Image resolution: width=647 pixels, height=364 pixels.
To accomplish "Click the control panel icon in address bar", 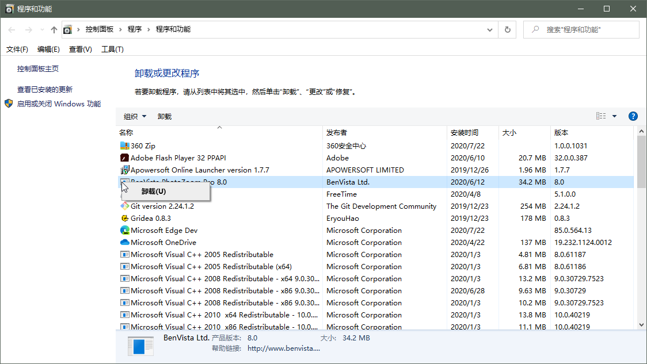I will (67, 30).
